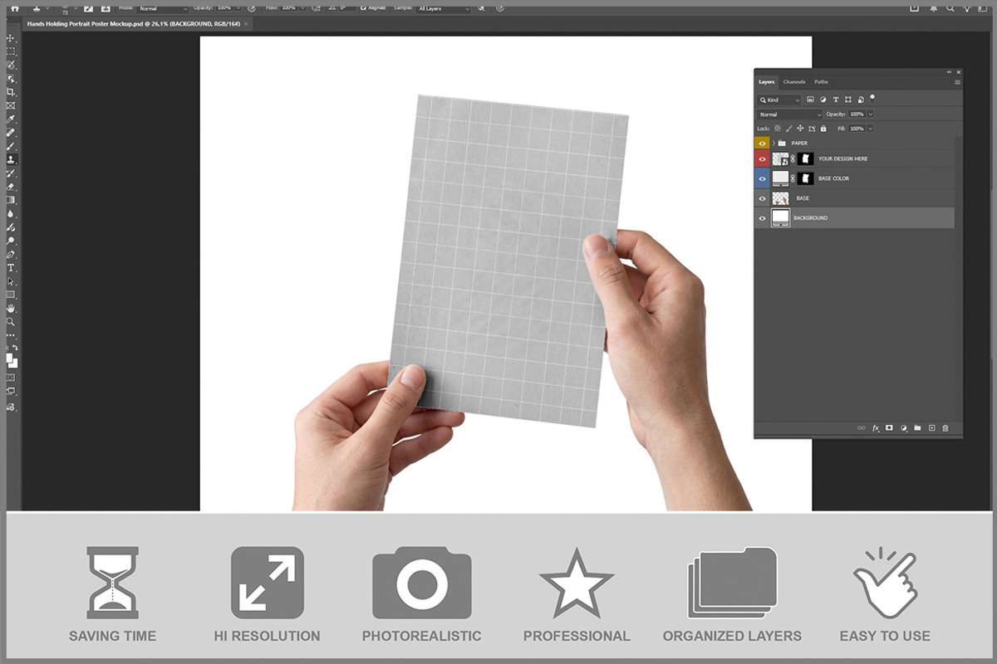Hide the BASE COLOR layer
Viewport: 997px width, 664px height.
[763, 178]
